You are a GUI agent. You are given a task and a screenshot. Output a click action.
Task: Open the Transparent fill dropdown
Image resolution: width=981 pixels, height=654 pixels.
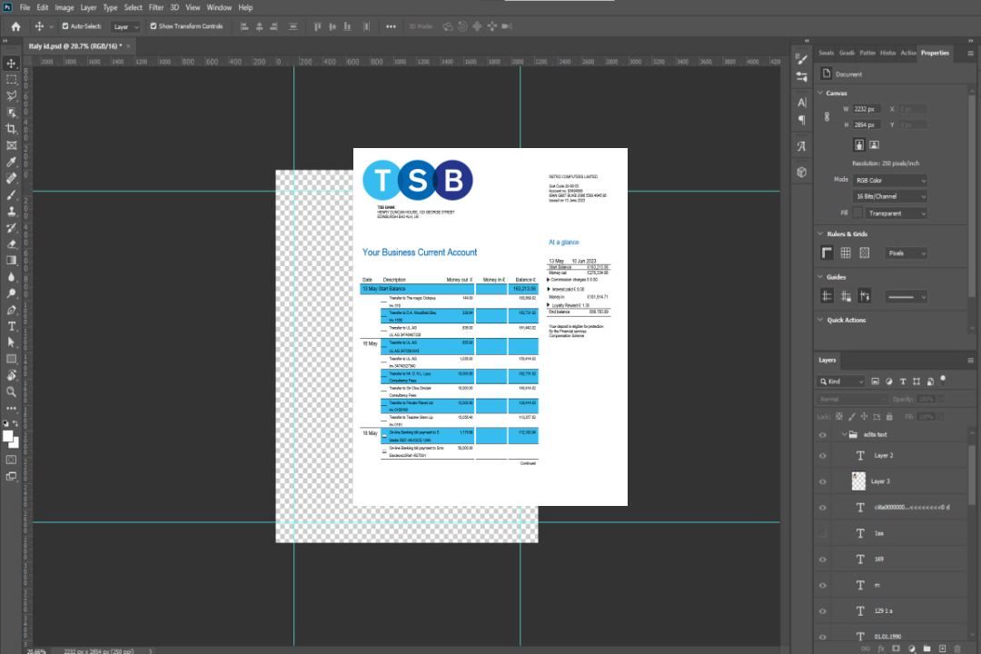[896, 213]
